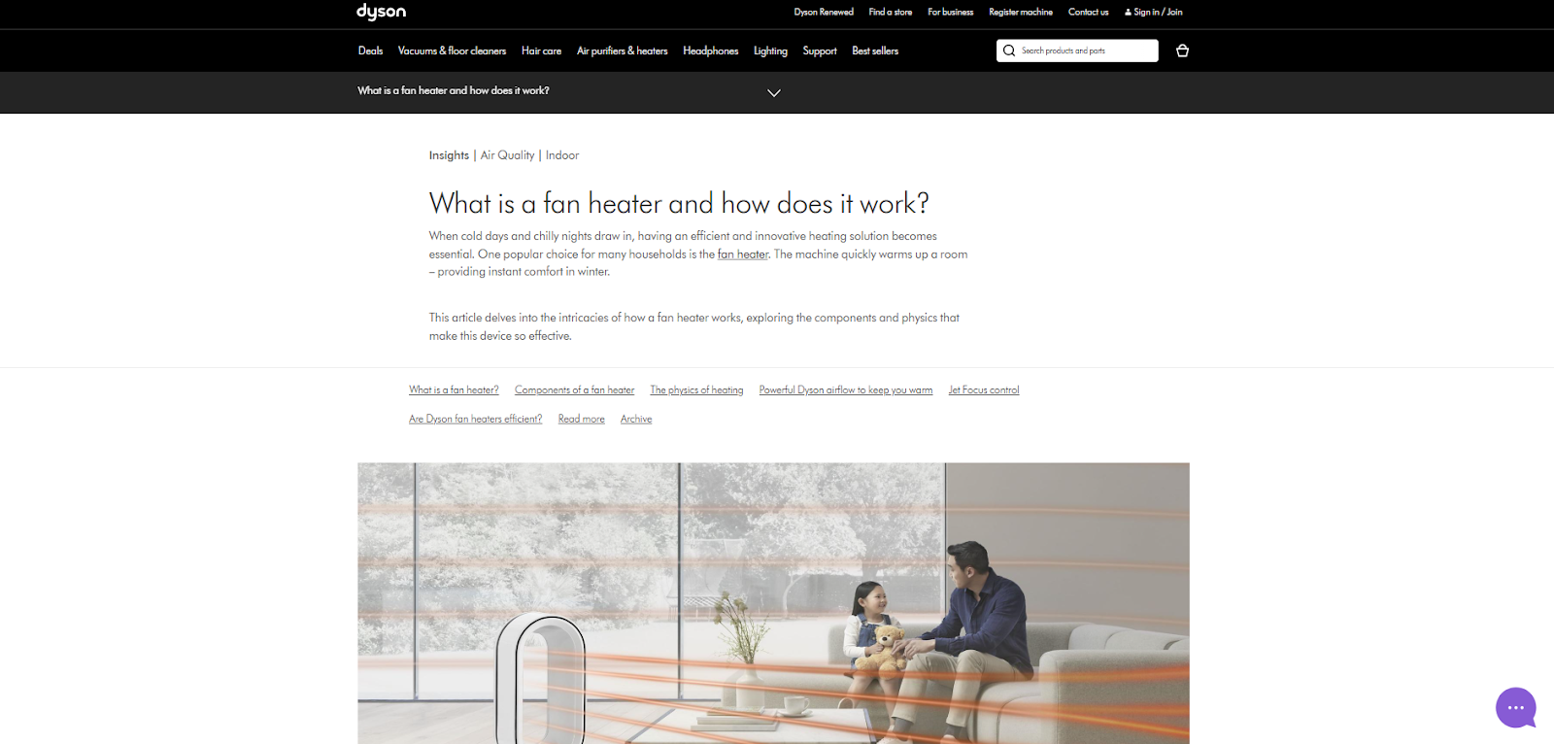
Task: Jump to The physics of heating
Action: coord(696,389)
